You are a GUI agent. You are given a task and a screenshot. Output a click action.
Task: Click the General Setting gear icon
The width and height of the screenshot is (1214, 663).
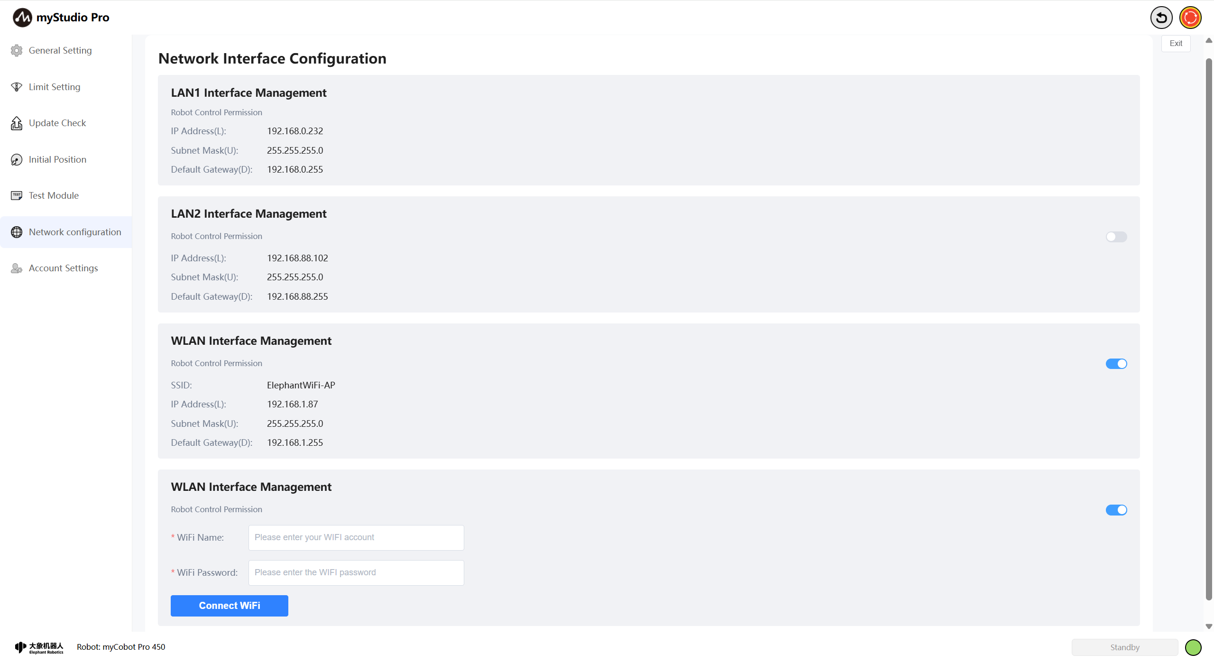(17, 51)
